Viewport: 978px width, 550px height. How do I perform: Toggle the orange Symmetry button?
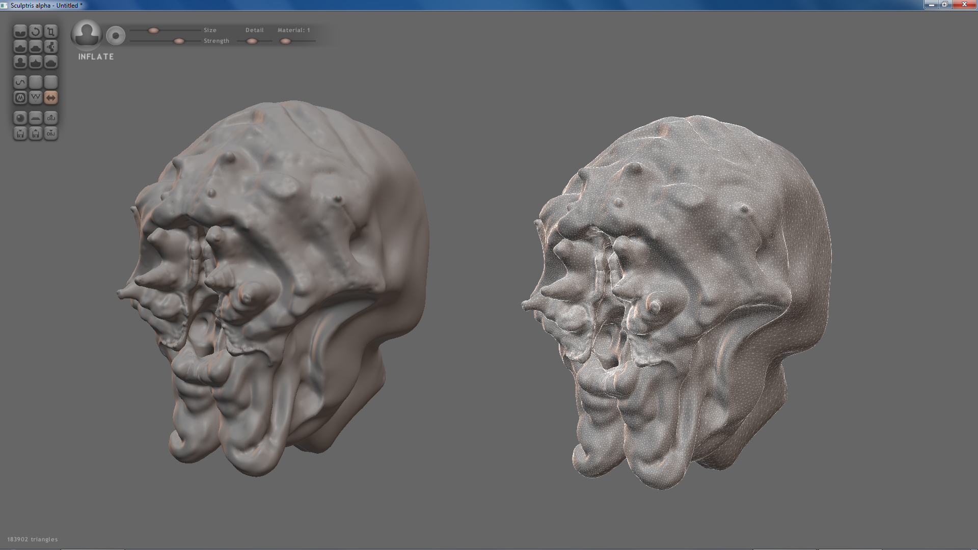pyautogui.click(x=51, y=97)
